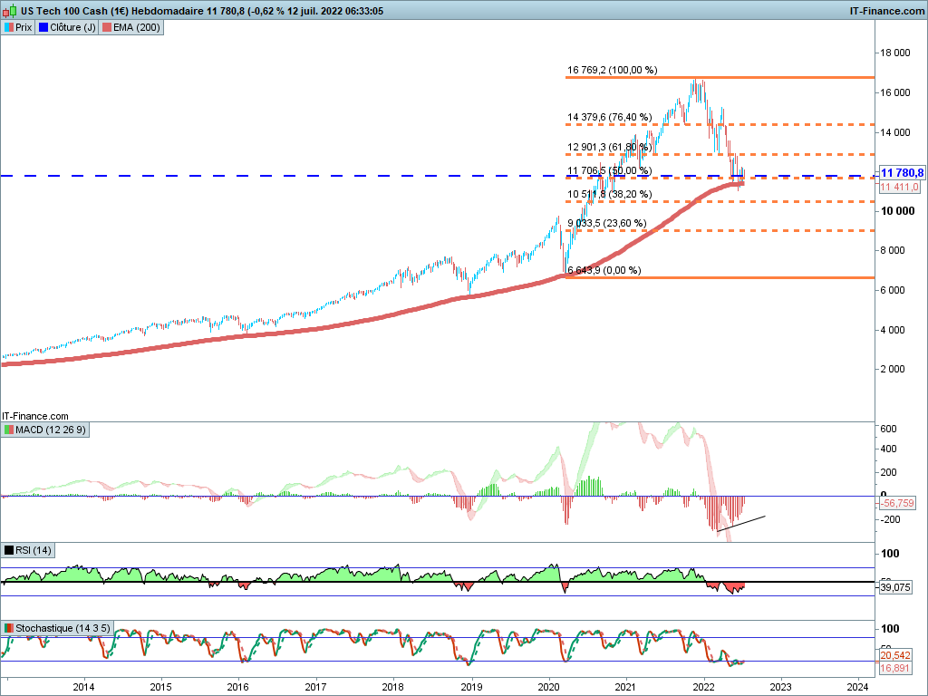The image size is (928, 696).
Task: Select the Prix legend icon
Action: point(9,27)
